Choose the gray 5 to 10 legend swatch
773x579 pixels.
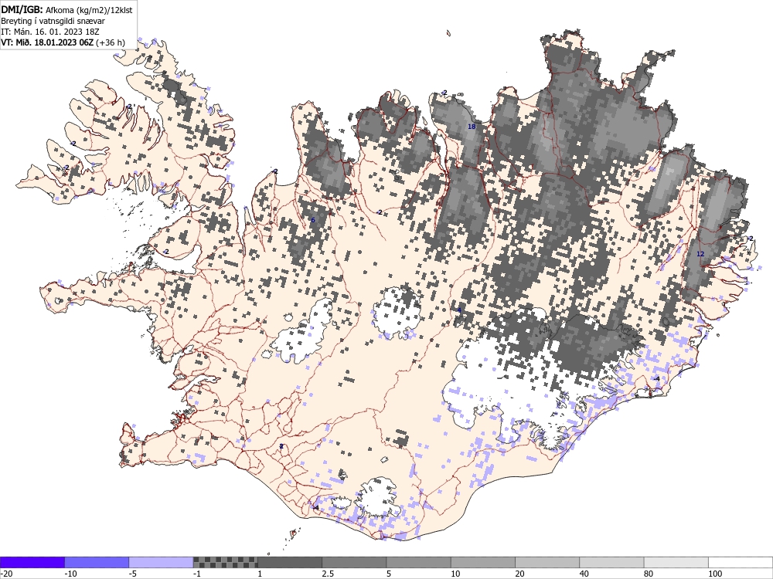[x=418, y=562]
